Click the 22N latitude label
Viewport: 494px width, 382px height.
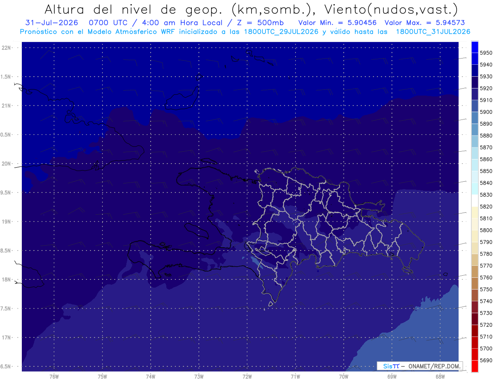6,48
